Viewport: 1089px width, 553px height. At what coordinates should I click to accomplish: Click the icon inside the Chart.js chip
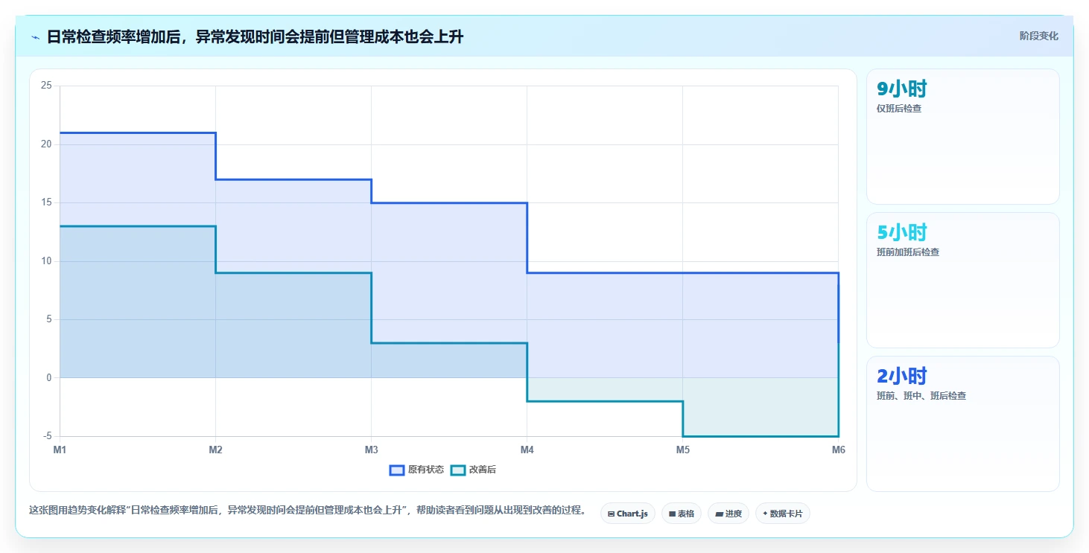(x=611, y=514)
